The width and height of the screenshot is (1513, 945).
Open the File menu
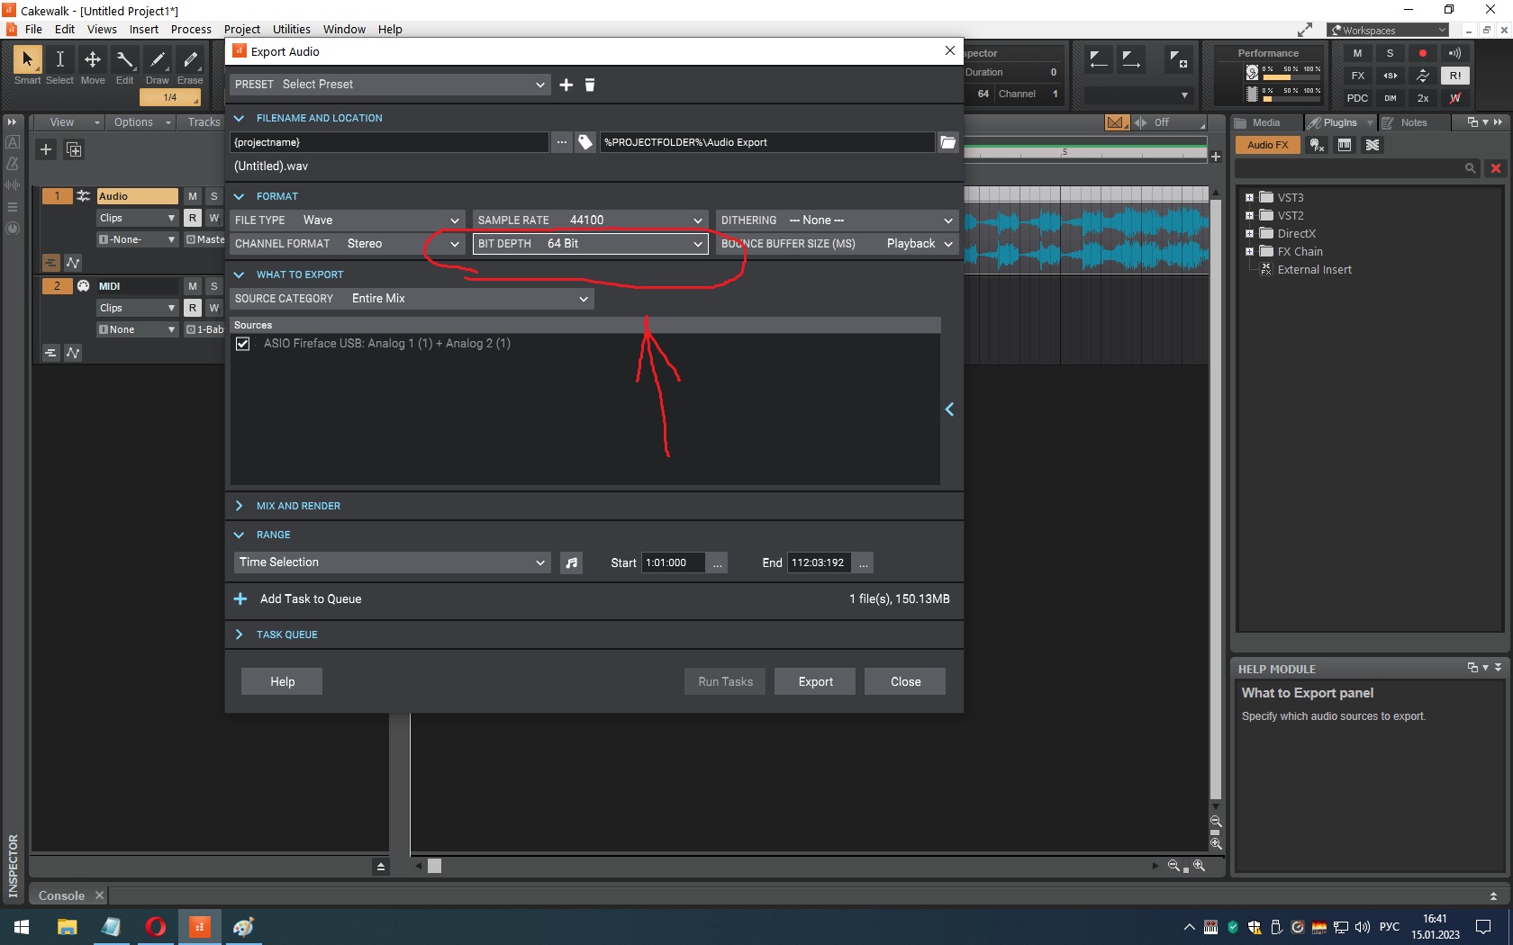[x=34, y=29]
